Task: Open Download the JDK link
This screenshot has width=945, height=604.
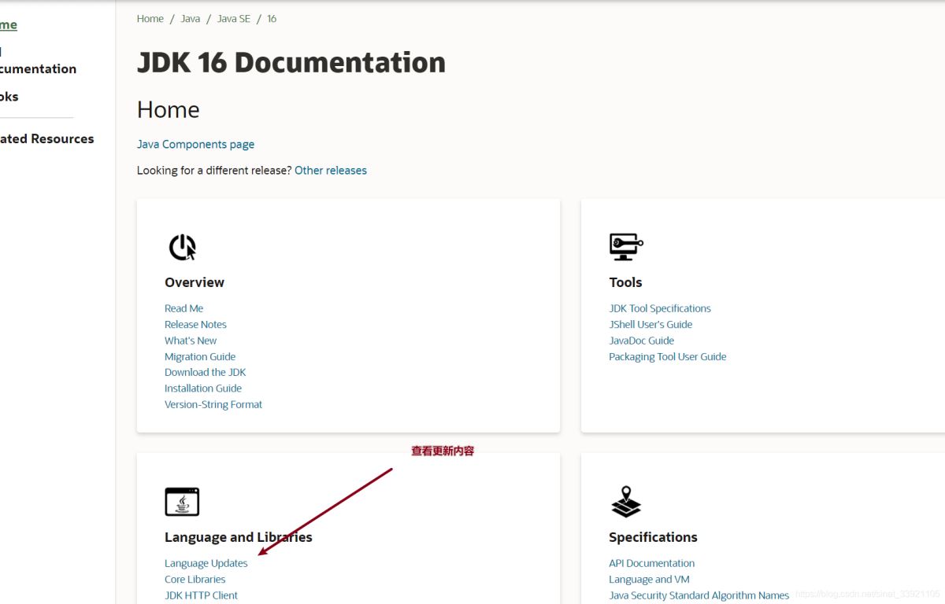Action: pos(206,372)
